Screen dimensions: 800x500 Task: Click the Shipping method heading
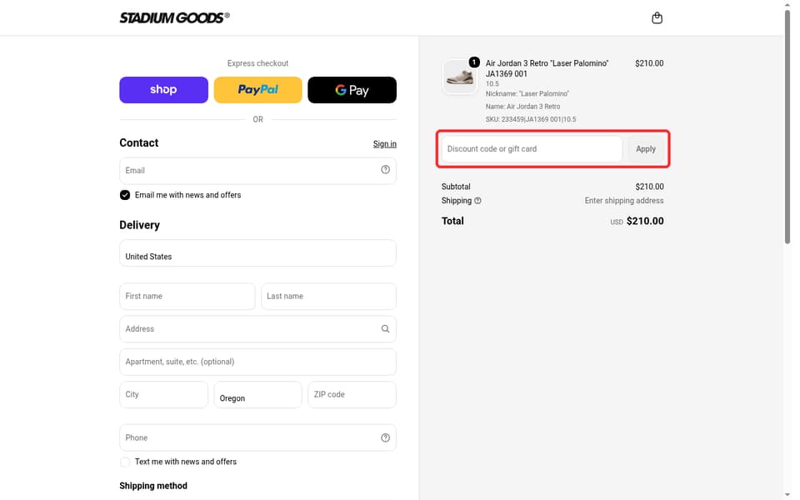pyautogui.click(x=153, y=486)
